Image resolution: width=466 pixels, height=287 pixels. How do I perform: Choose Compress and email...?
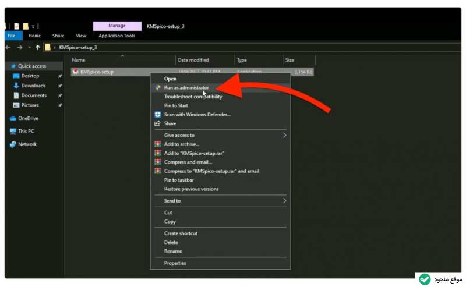[x=188, y=162]
